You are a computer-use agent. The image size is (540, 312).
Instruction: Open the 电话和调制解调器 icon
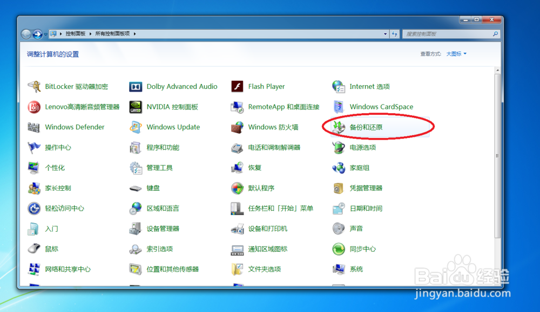pyautogui.click(x=237, y=148)
